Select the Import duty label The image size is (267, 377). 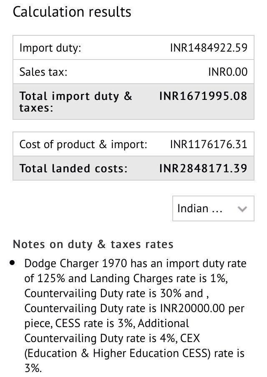point(50,47)
